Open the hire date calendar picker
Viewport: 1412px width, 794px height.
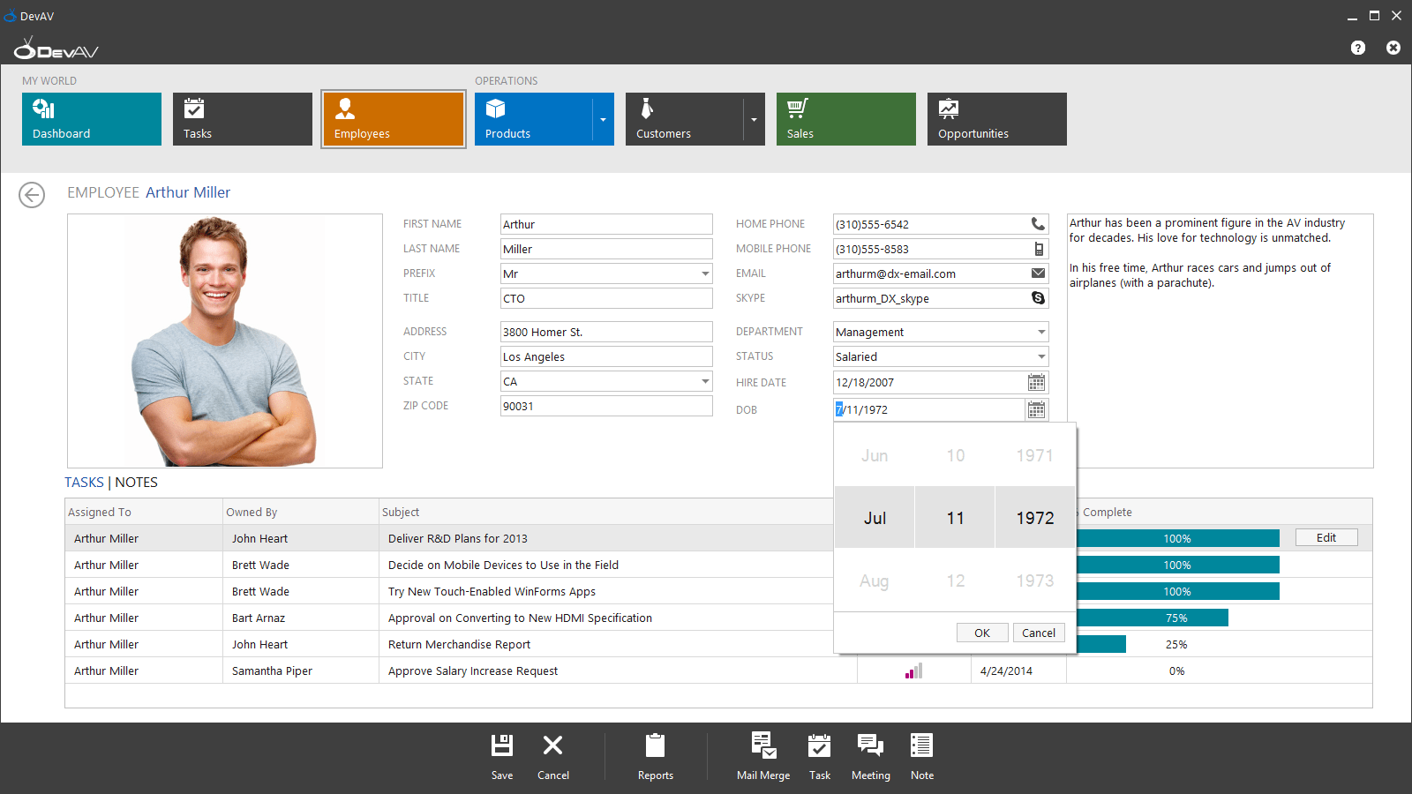click(x=1036, y=382)
